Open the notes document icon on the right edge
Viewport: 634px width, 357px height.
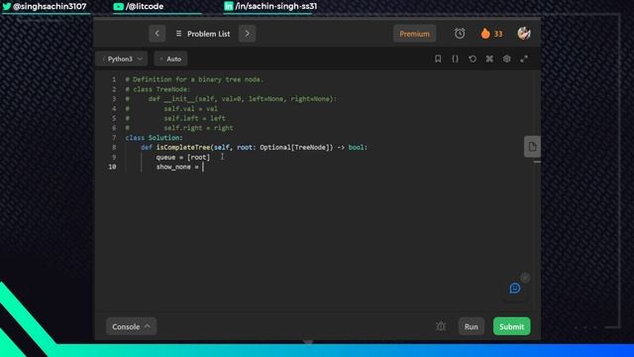(532, 147)
